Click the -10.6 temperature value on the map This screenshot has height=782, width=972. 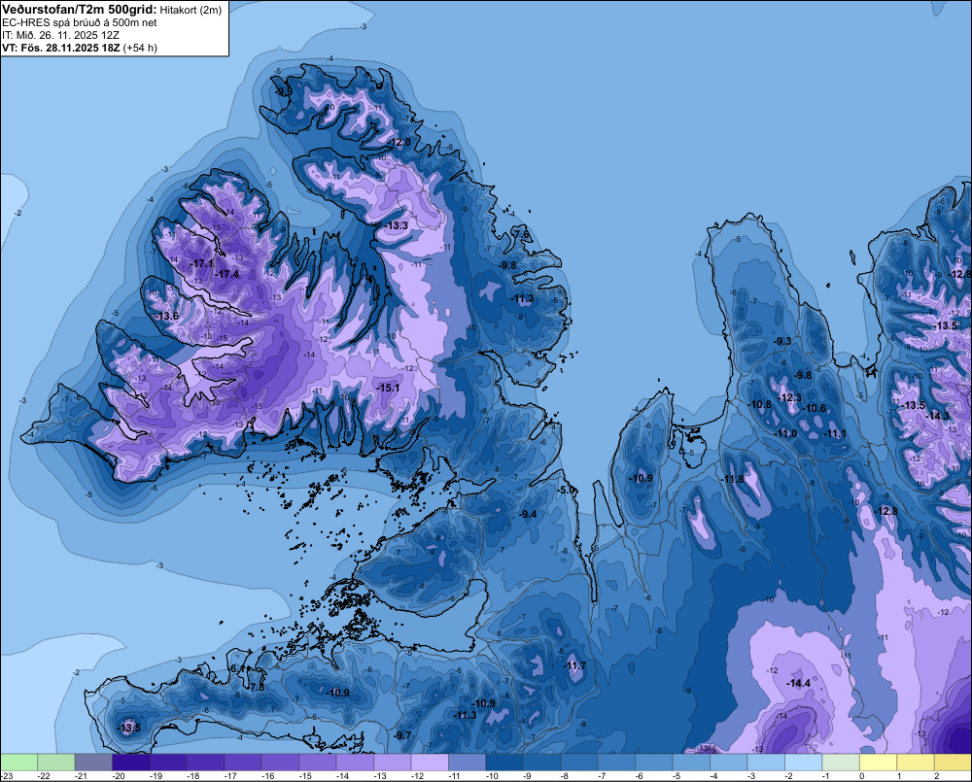pyautogui.click(x=815, y=408)
